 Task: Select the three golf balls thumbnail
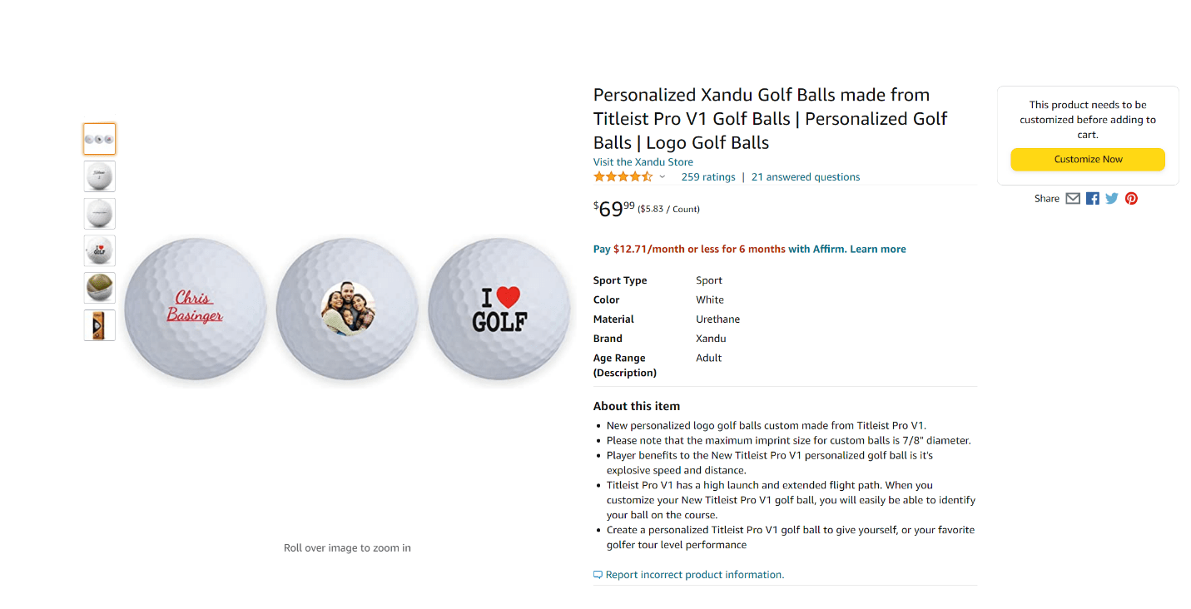point(99,139)
